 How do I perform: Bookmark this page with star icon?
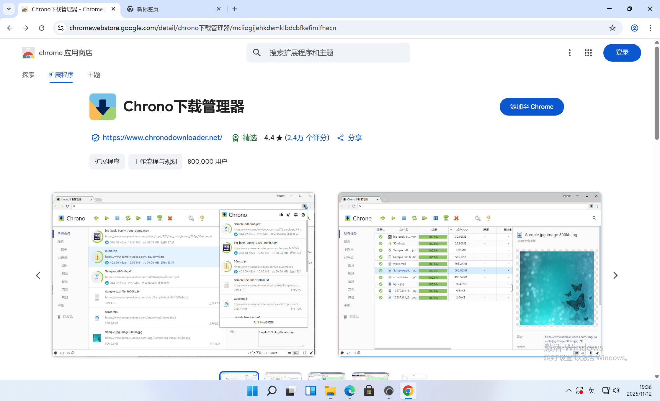pyautogui.click(x=612, y=28)
